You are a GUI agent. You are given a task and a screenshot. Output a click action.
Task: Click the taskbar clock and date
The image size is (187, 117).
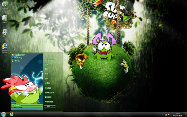pos(178,115)
